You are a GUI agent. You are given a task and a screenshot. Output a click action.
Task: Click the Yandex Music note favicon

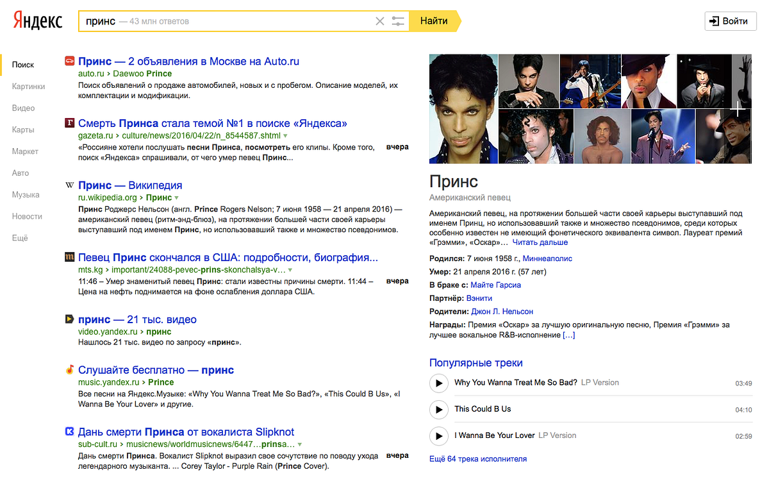point(70,370)
